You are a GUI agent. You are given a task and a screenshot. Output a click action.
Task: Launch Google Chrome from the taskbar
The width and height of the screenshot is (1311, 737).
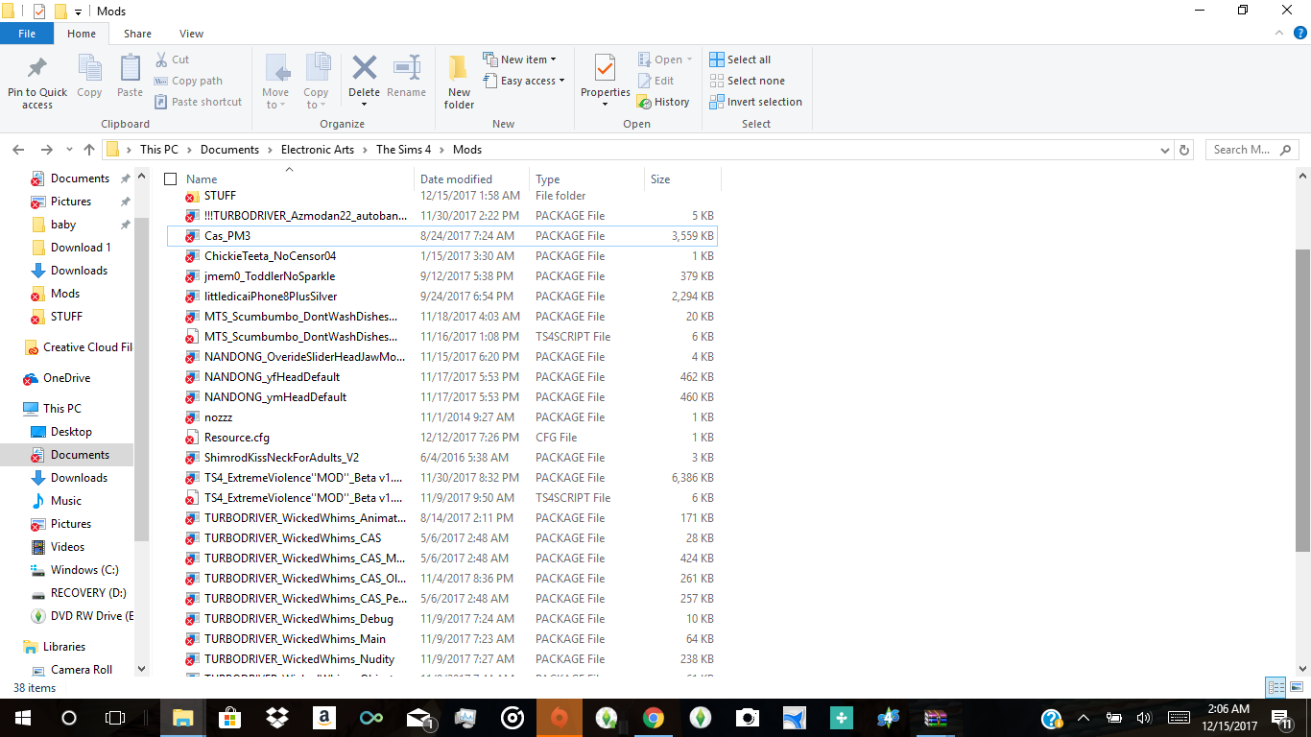(x=654, y=718)
